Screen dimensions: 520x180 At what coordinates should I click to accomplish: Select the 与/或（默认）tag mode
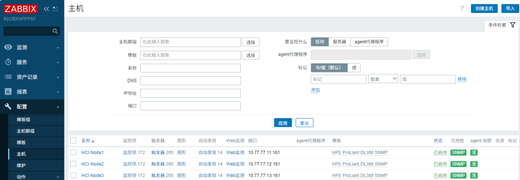click(329, 68)
